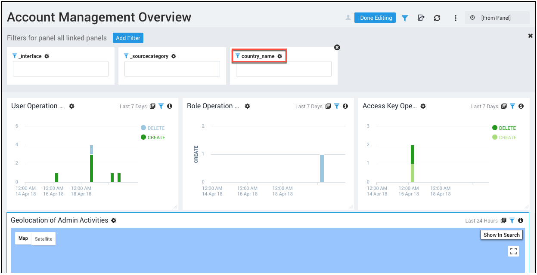Screen dimensions: 537x275
Task: Open settings gear for country_name filter
Action: (280, 56)
